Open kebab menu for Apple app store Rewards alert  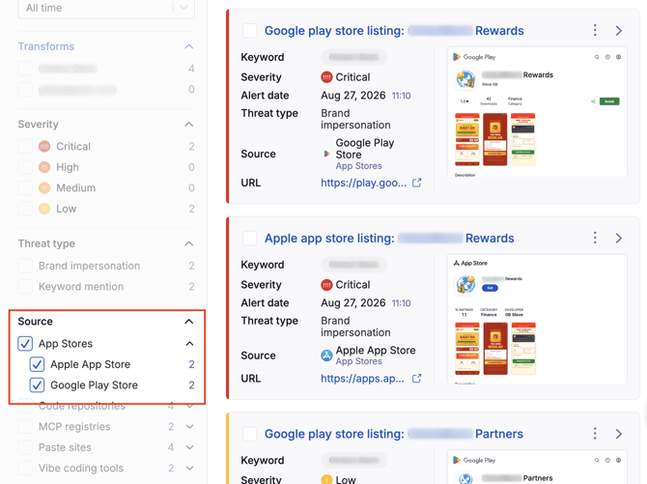[x=595, y=238]
